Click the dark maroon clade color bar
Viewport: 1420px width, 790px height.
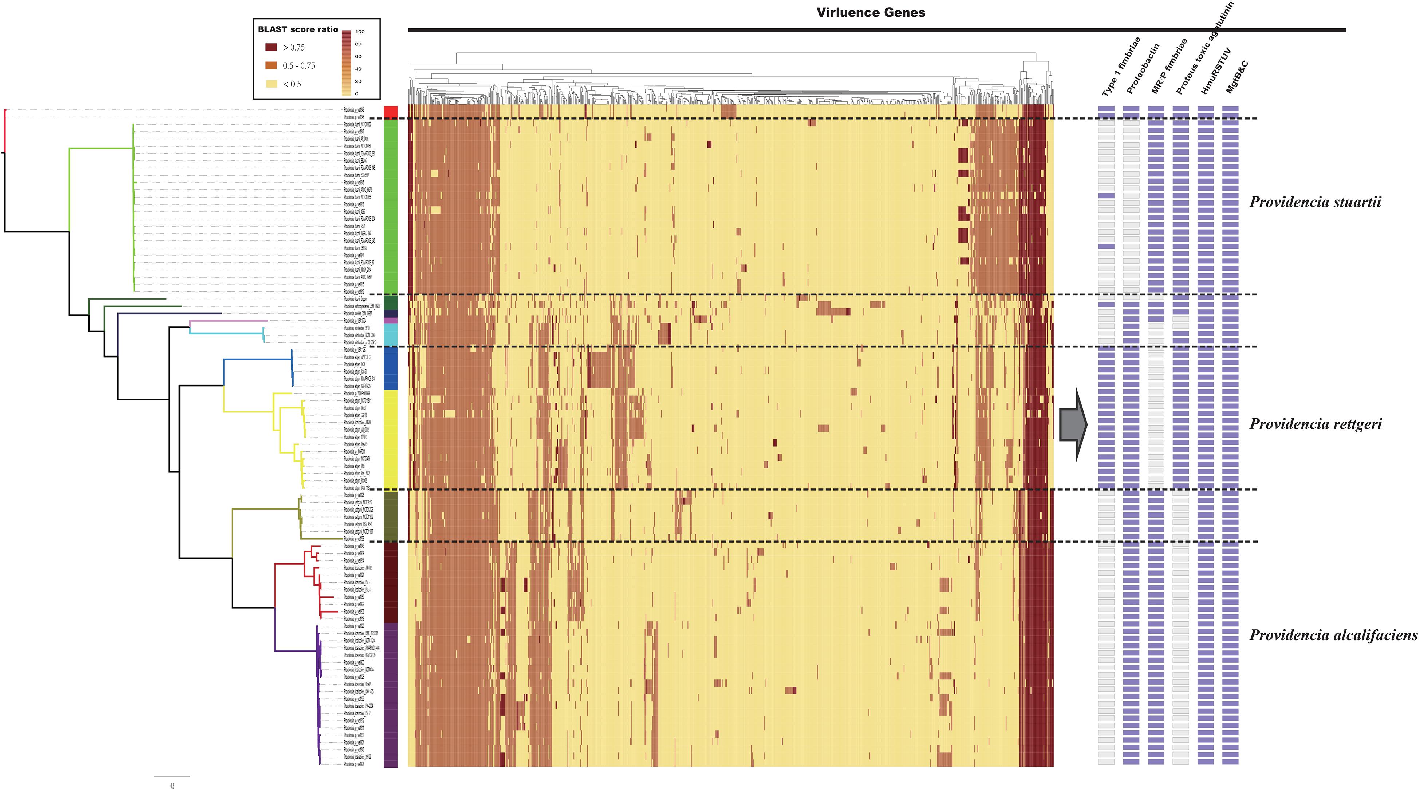point(391,582)
